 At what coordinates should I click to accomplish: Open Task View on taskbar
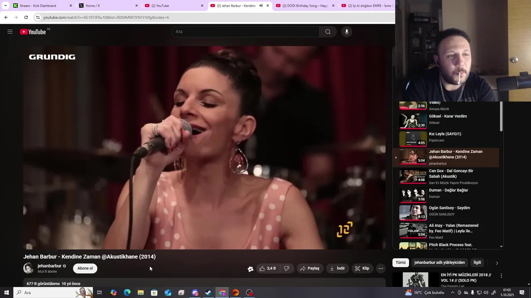(x=100, y=293)
